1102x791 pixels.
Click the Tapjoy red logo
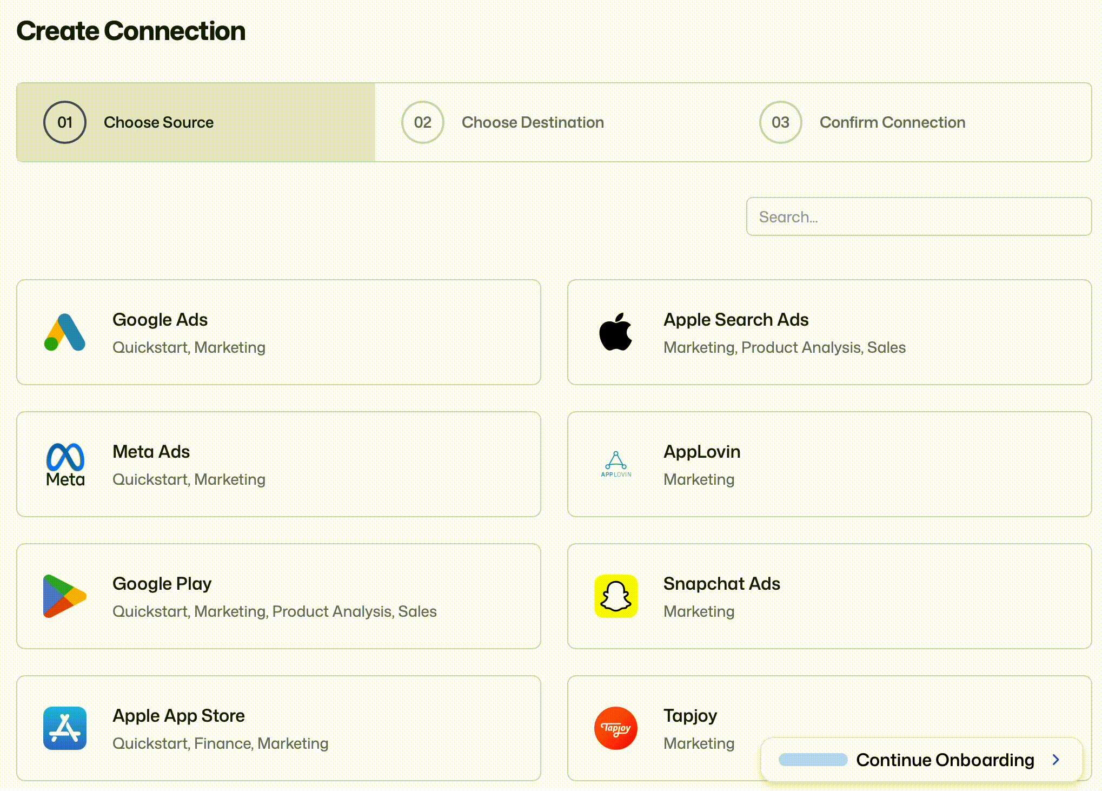pos(616,728)
